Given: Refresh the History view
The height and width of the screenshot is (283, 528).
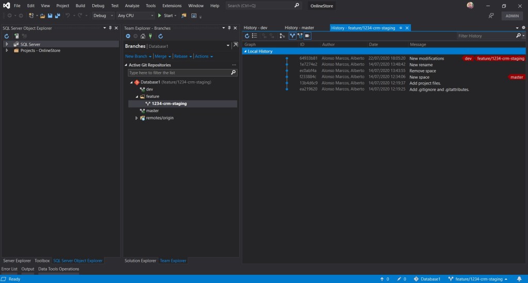Looking at the screenshot, I should pyautogui.click(x=247, y=36).
